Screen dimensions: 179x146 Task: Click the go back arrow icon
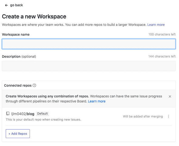(x=6, y=5)
